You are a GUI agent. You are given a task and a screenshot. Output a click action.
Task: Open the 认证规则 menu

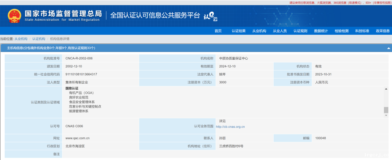300,31
